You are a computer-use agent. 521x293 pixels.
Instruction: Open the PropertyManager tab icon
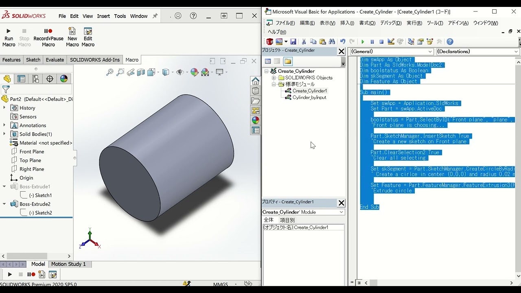click(x=21, y=79)
